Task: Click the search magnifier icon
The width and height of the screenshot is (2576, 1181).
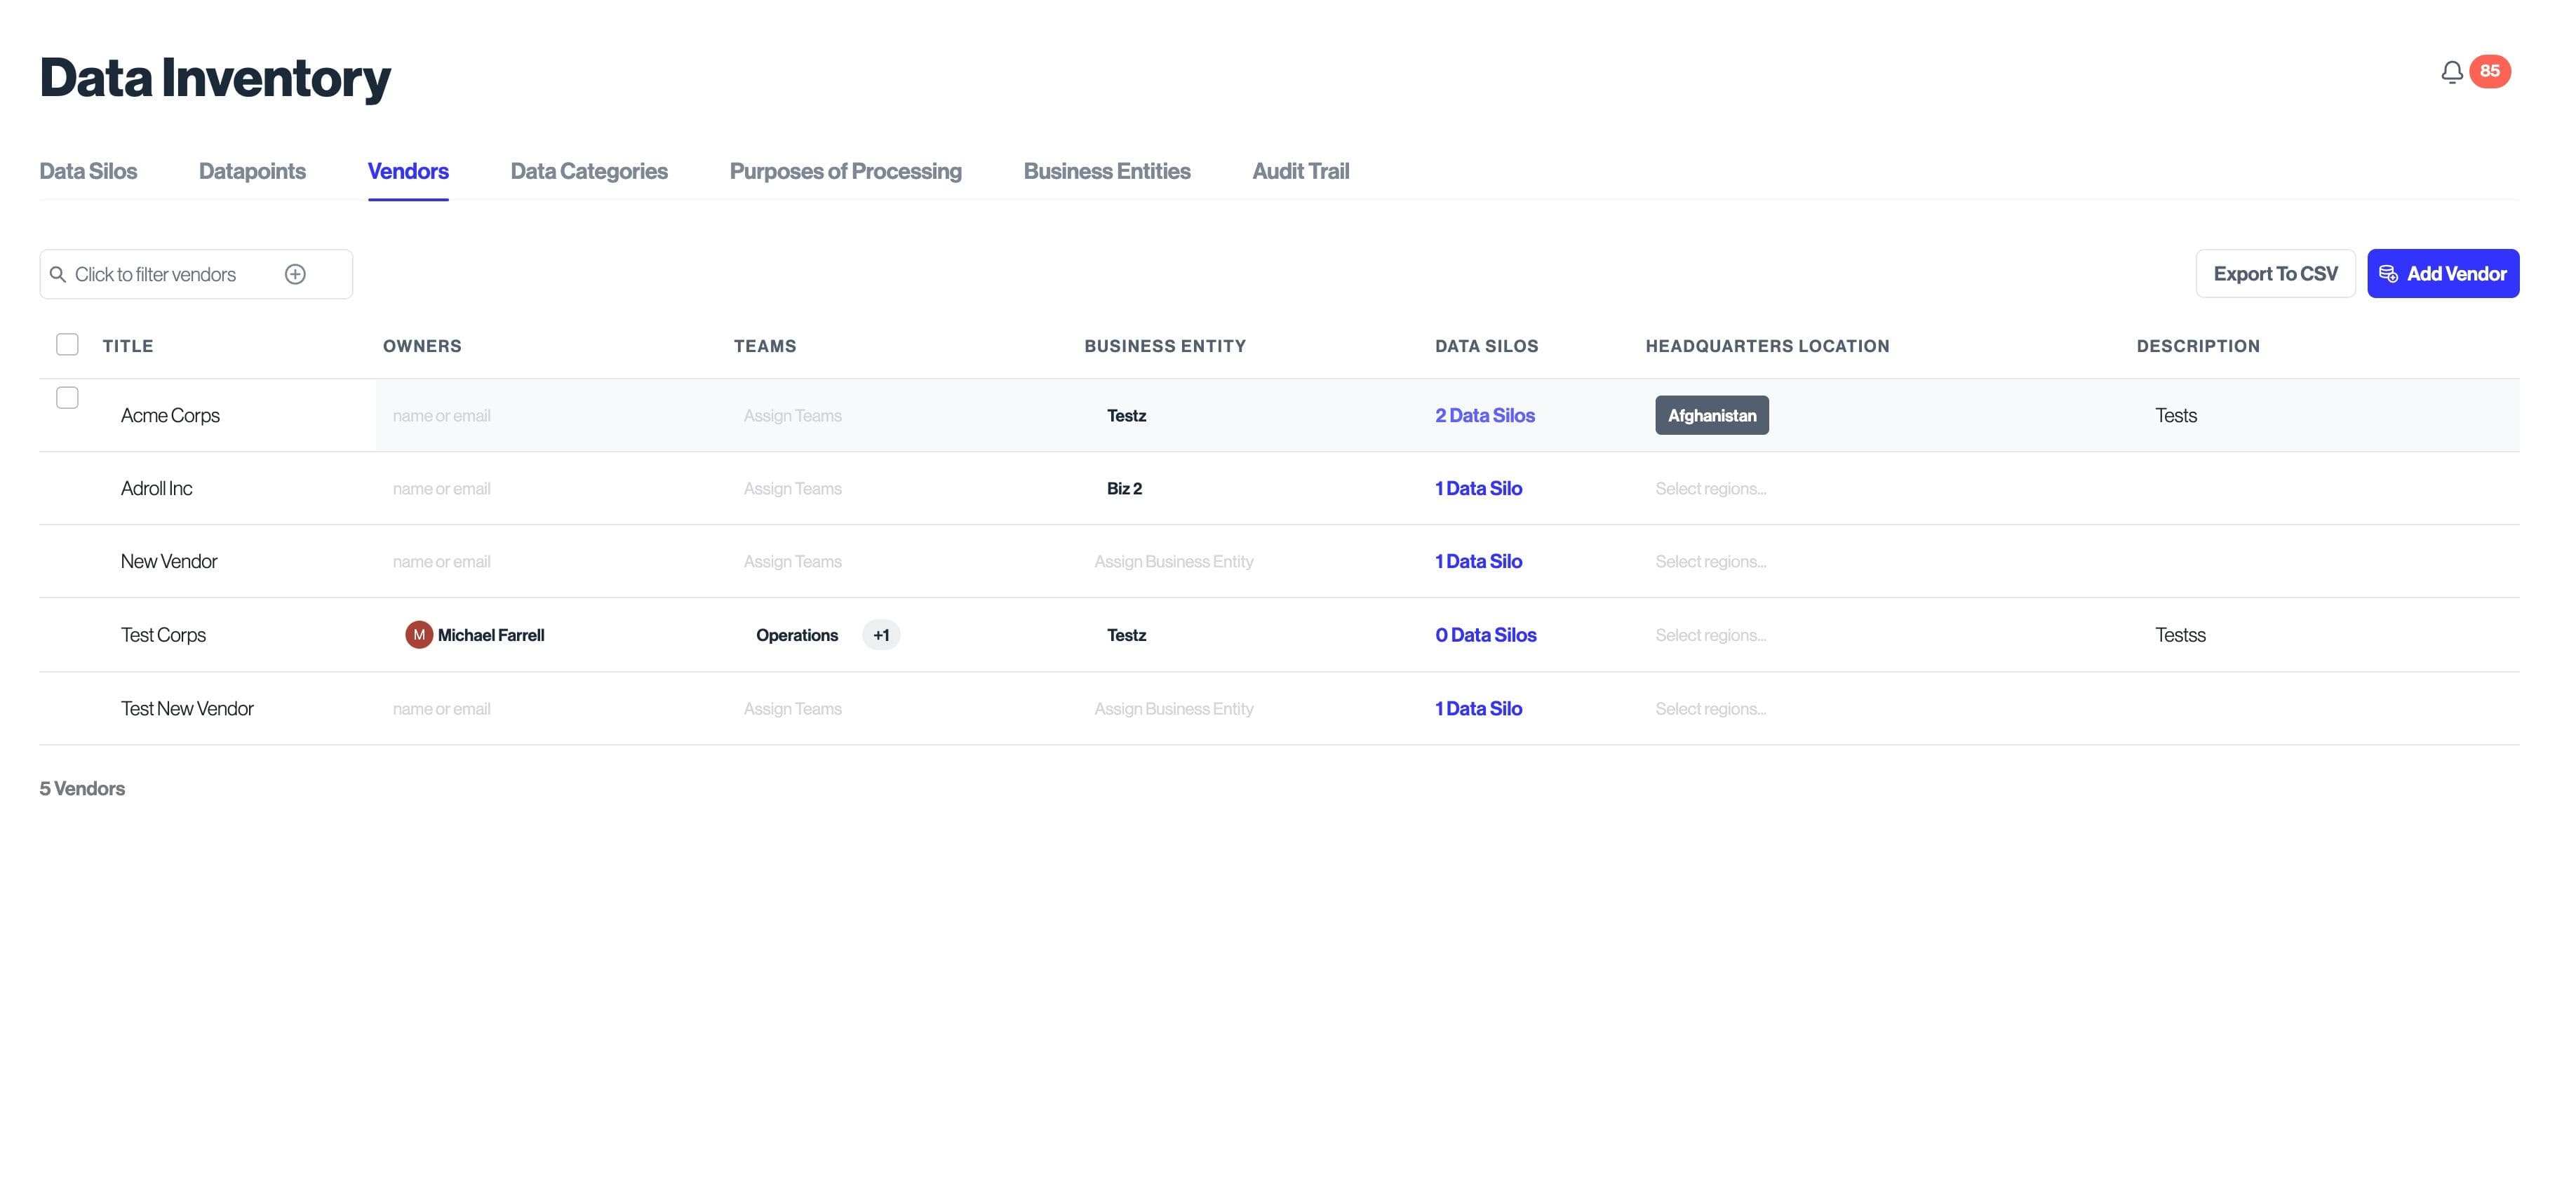Action: click(x=58, y=274)
